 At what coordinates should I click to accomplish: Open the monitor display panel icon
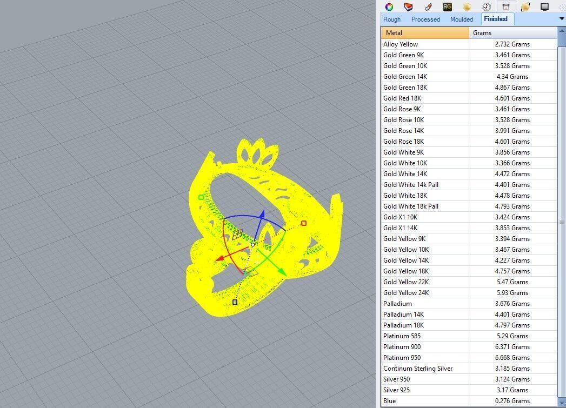point(544,7)
